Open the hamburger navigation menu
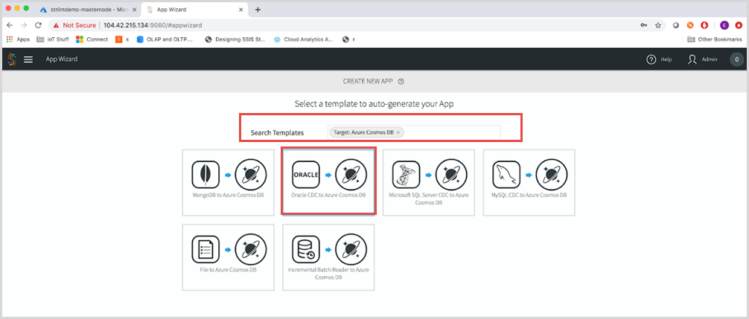This screenshot has height=319, width=749. 28,59
